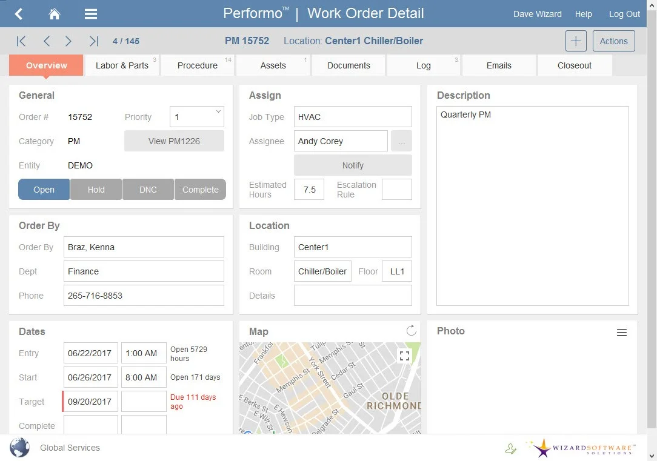The height and width of the screenshot is (461, 657).
Task: Click the Floor field LL1
Action: pos(397,271)
